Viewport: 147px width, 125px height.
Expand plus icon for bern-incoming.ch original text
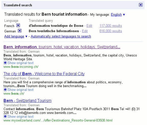pos(5,63)
